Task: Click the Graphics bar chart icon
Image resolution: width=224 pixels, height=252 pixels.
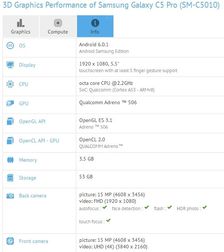Action: [21, 23]
